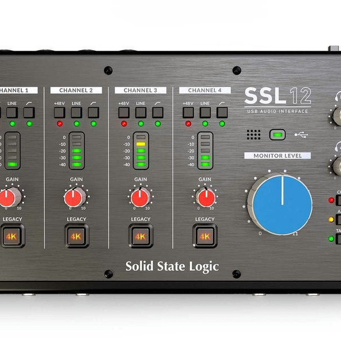Engage Channel 3 Legacy 4K button

[x=141, y=236]
